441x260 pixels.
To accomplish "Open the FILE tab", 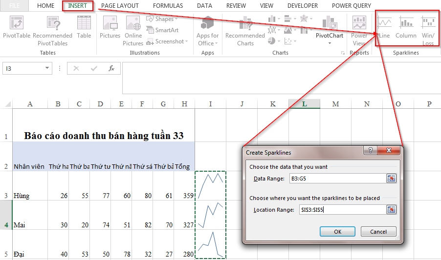I will pyautogui.click(x=14, y=5).
